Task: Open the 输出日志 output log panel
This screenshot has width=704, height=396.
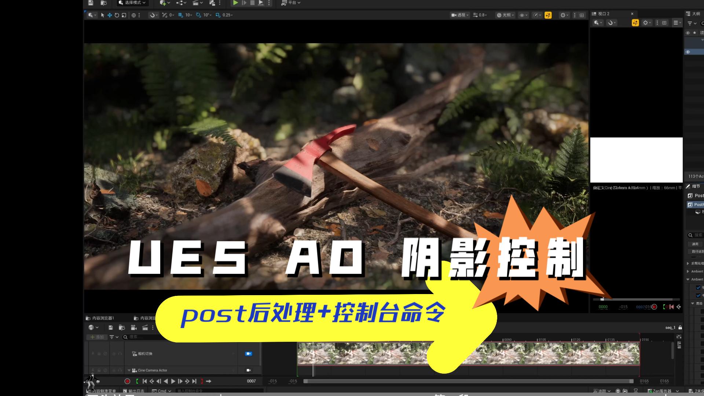Action: tap(136, 391)
